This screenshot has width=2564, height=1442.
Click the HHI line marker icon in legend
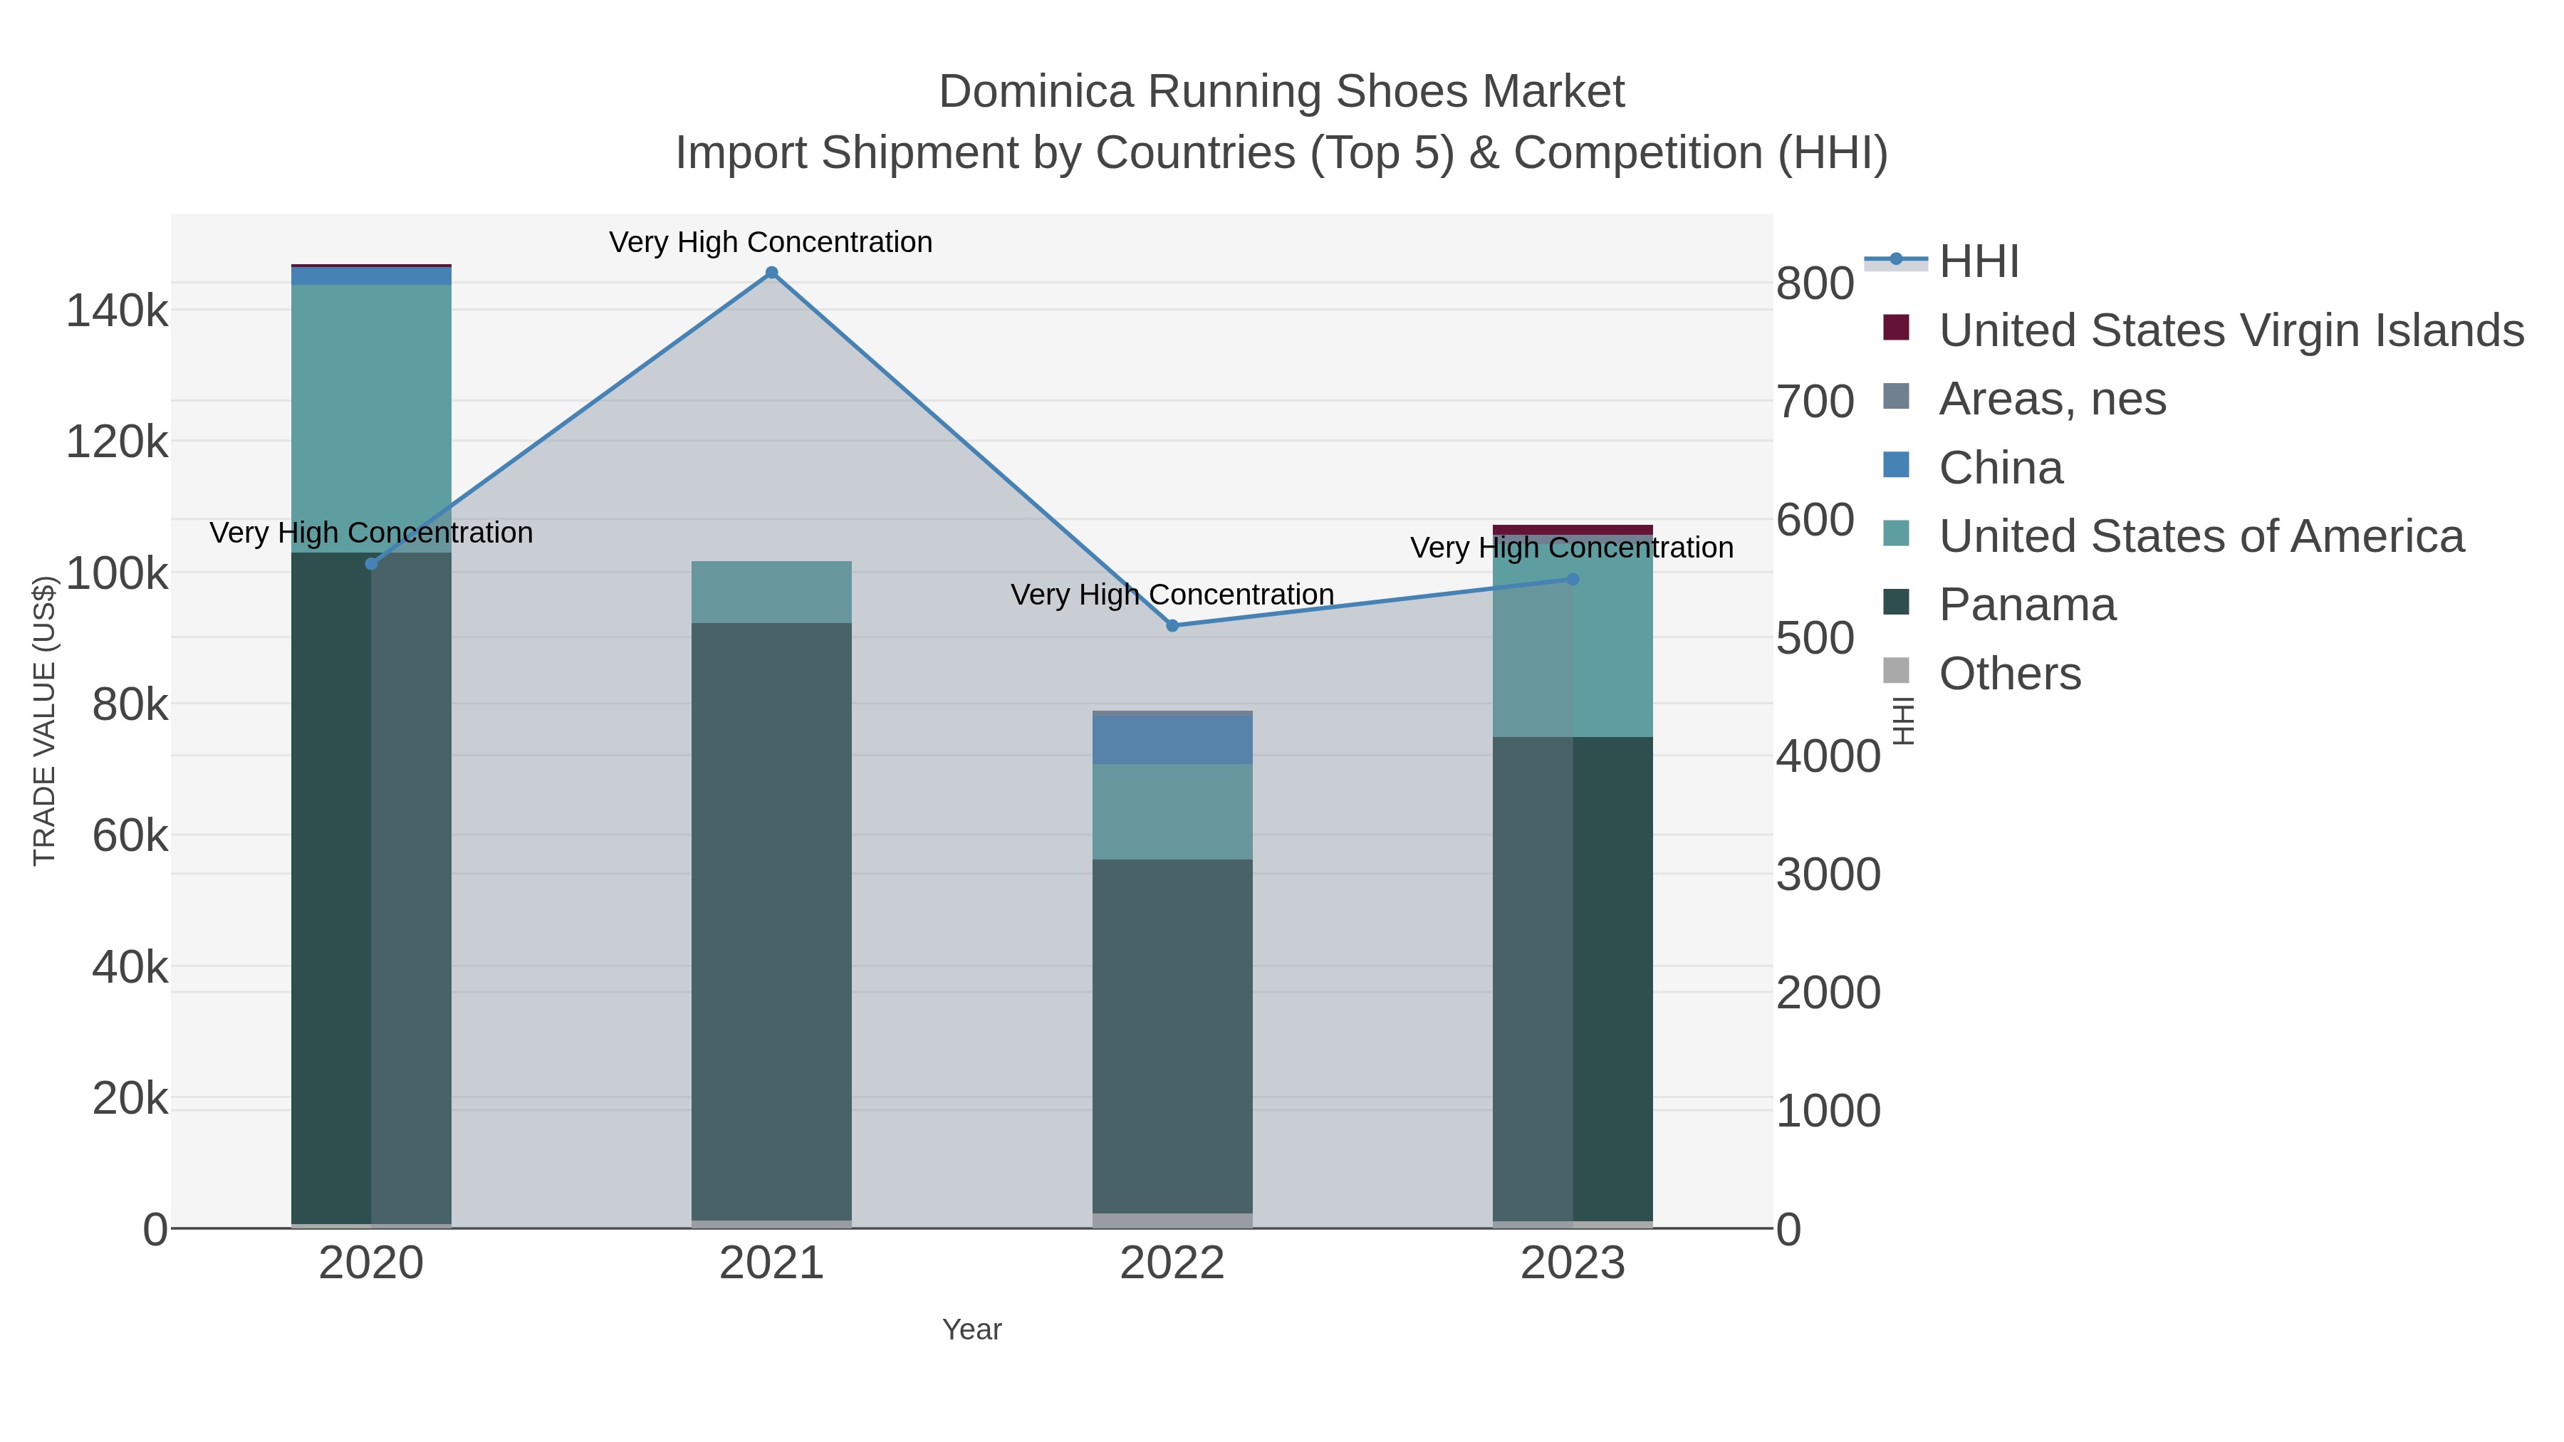click(x=1896, y=260)
